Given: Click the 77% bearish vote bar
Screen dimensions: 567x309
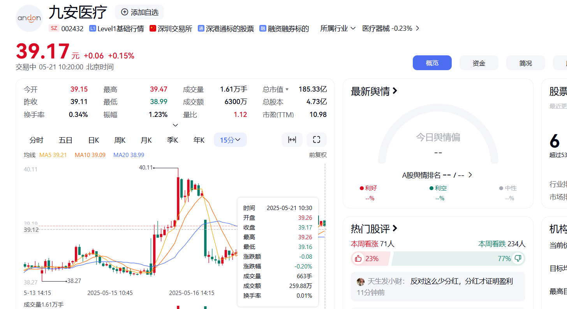Looking at the screenshot, I should 459,258.
